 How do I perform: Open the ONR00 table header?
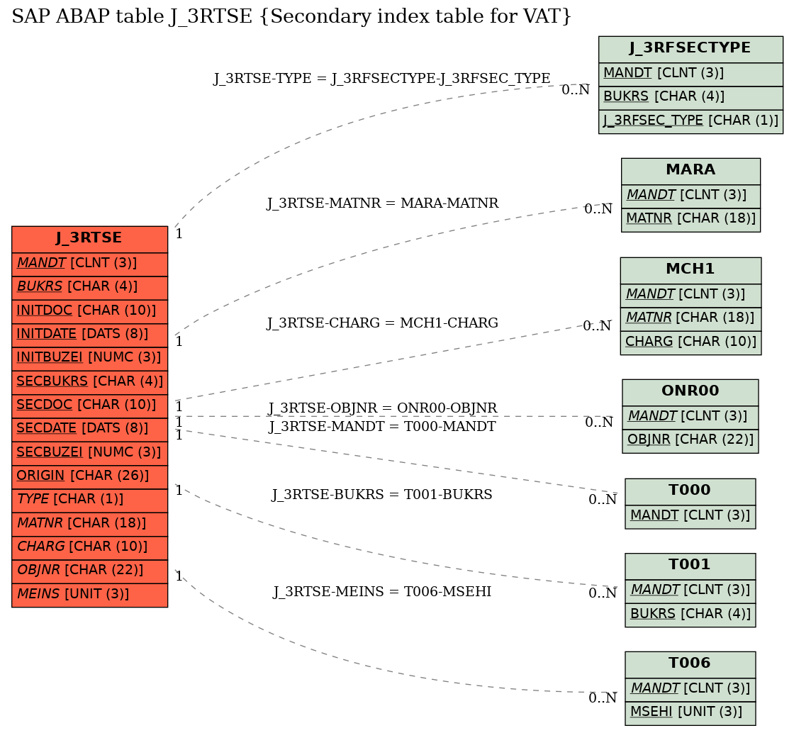[x=690, y=393]
